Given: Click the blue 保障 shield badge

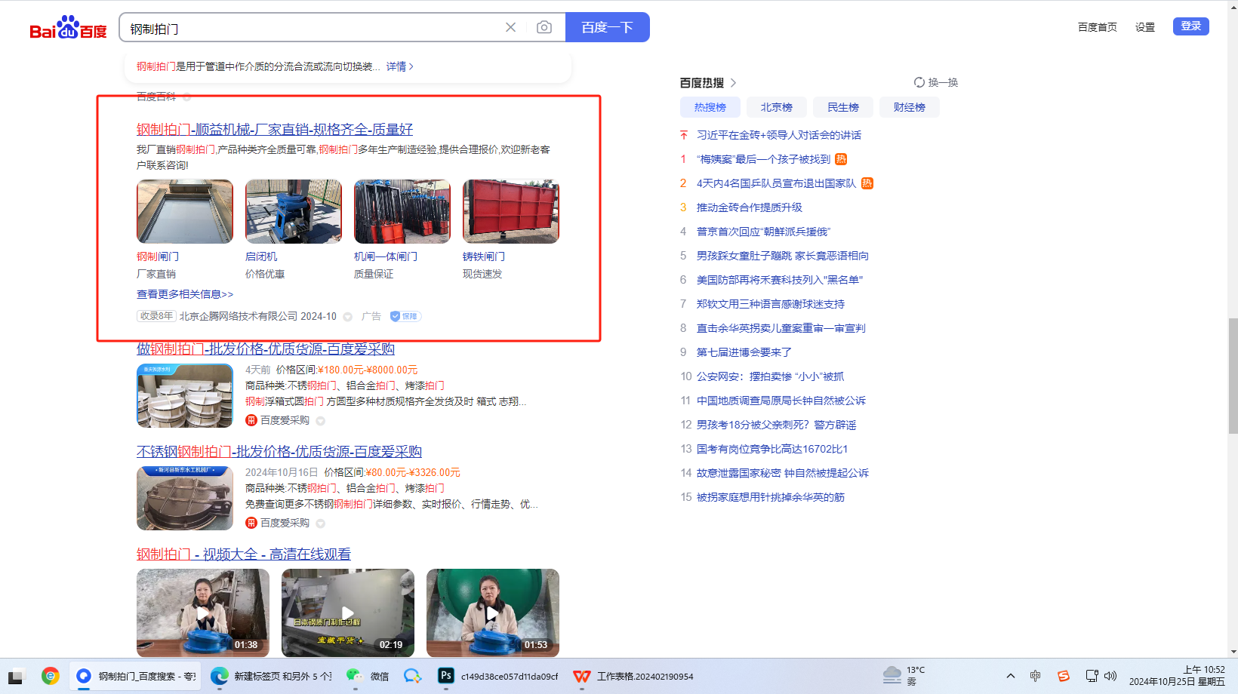Looking at the screenshot, I should coord(405,317).
